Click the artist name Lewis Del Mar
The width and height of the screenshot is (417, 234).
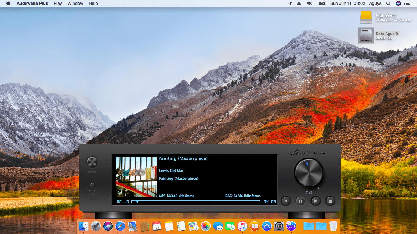click(x=171, y=171)
